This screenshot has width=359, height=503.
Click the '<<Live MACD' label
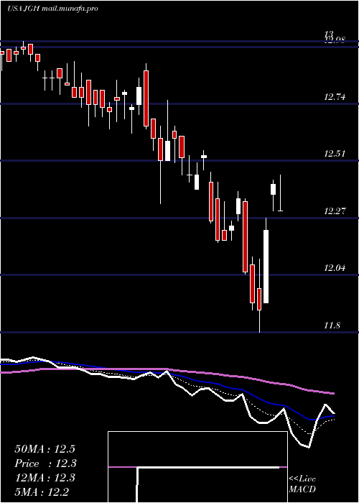point(302,484)
